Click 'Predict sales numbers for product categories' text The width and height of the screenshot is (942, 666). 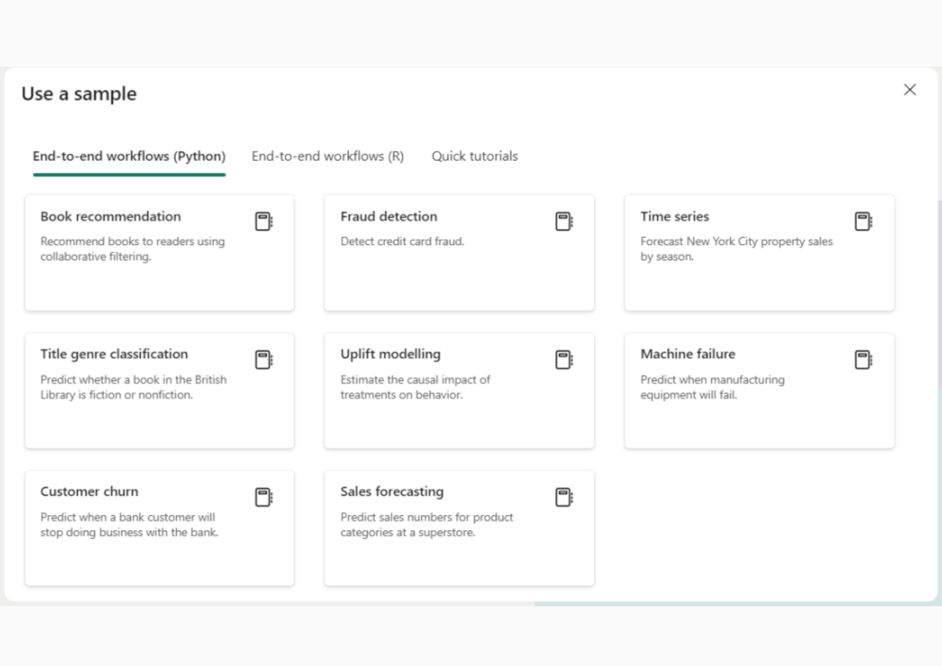pos(427,525)
